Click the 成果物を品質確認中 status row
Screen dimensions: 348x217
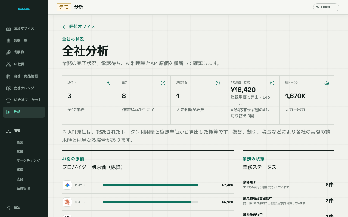pos(288,201)
